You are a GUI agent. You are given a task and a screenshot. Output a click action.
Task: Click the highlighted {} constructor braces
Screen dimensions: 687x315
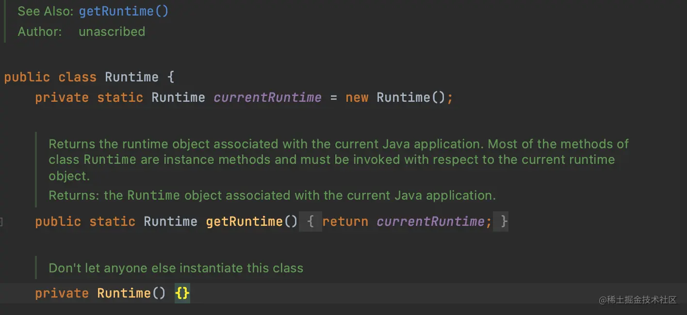click(x=182, y=293)
